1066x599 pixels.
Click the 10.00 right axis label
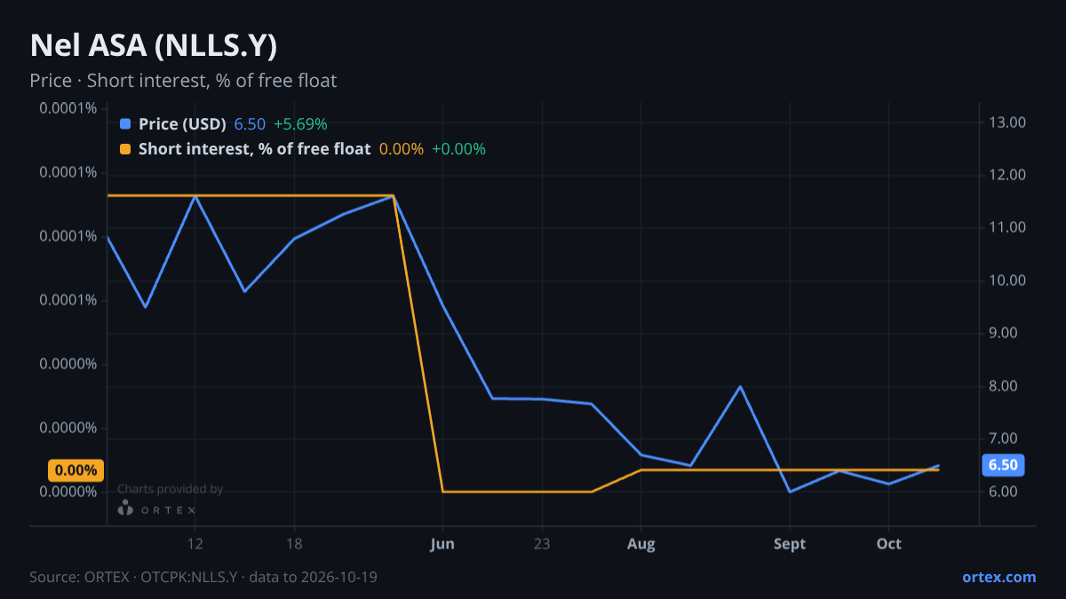click(x=1006, y=280)
